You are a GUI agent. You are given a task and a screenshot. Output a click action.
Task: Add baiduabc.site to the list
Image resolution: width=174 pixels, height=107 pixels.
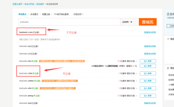tap(148, 88)
